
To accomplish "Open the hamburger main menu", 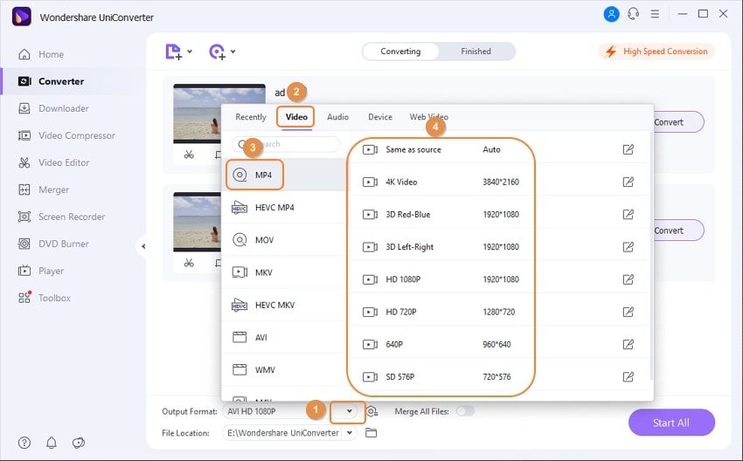I will click(655, 14).
